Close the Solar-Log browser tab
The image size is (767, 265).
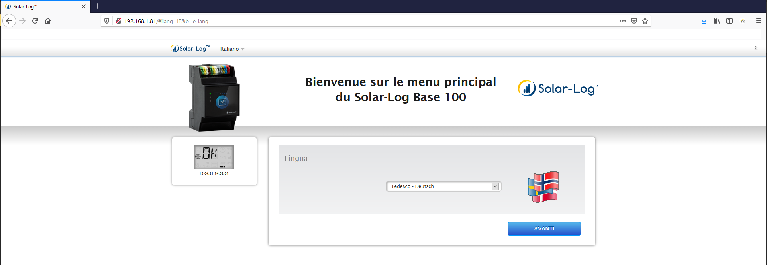pos(84,6)
